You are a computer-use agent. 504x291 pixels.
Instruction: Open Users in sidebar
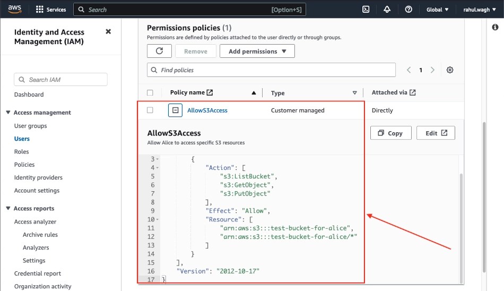pos(22,139)
